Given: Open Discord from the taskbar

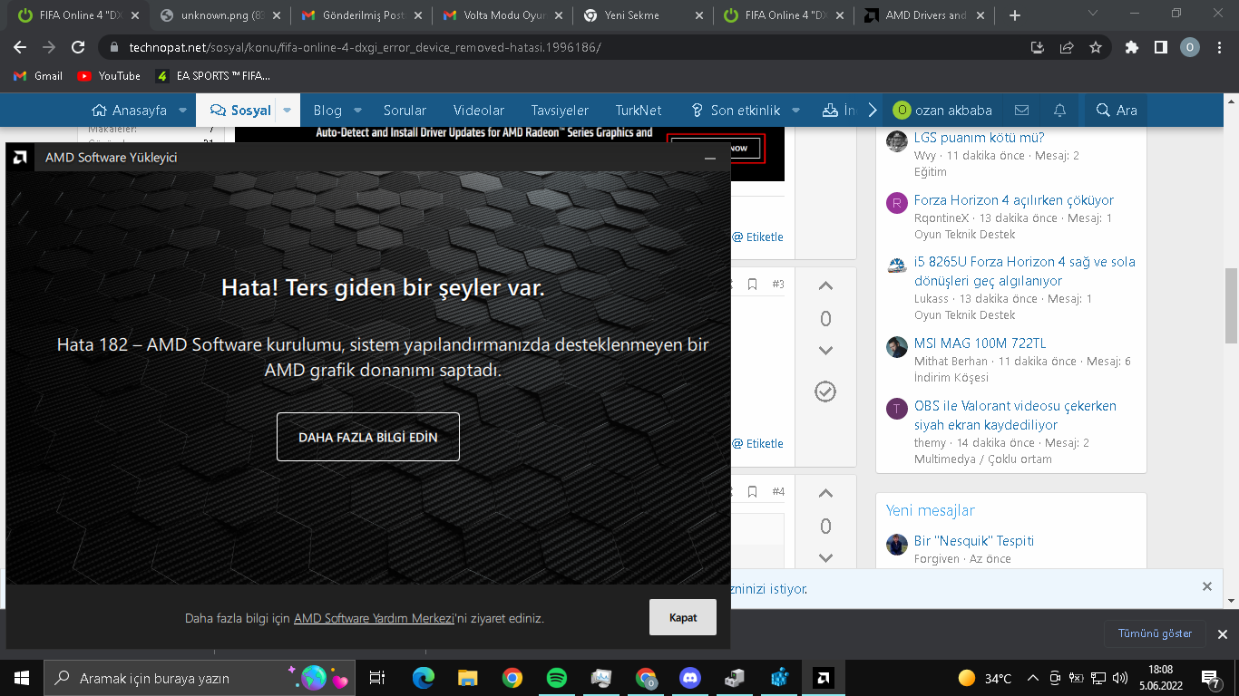Looking at the screenshot, I should click(690, 678).
